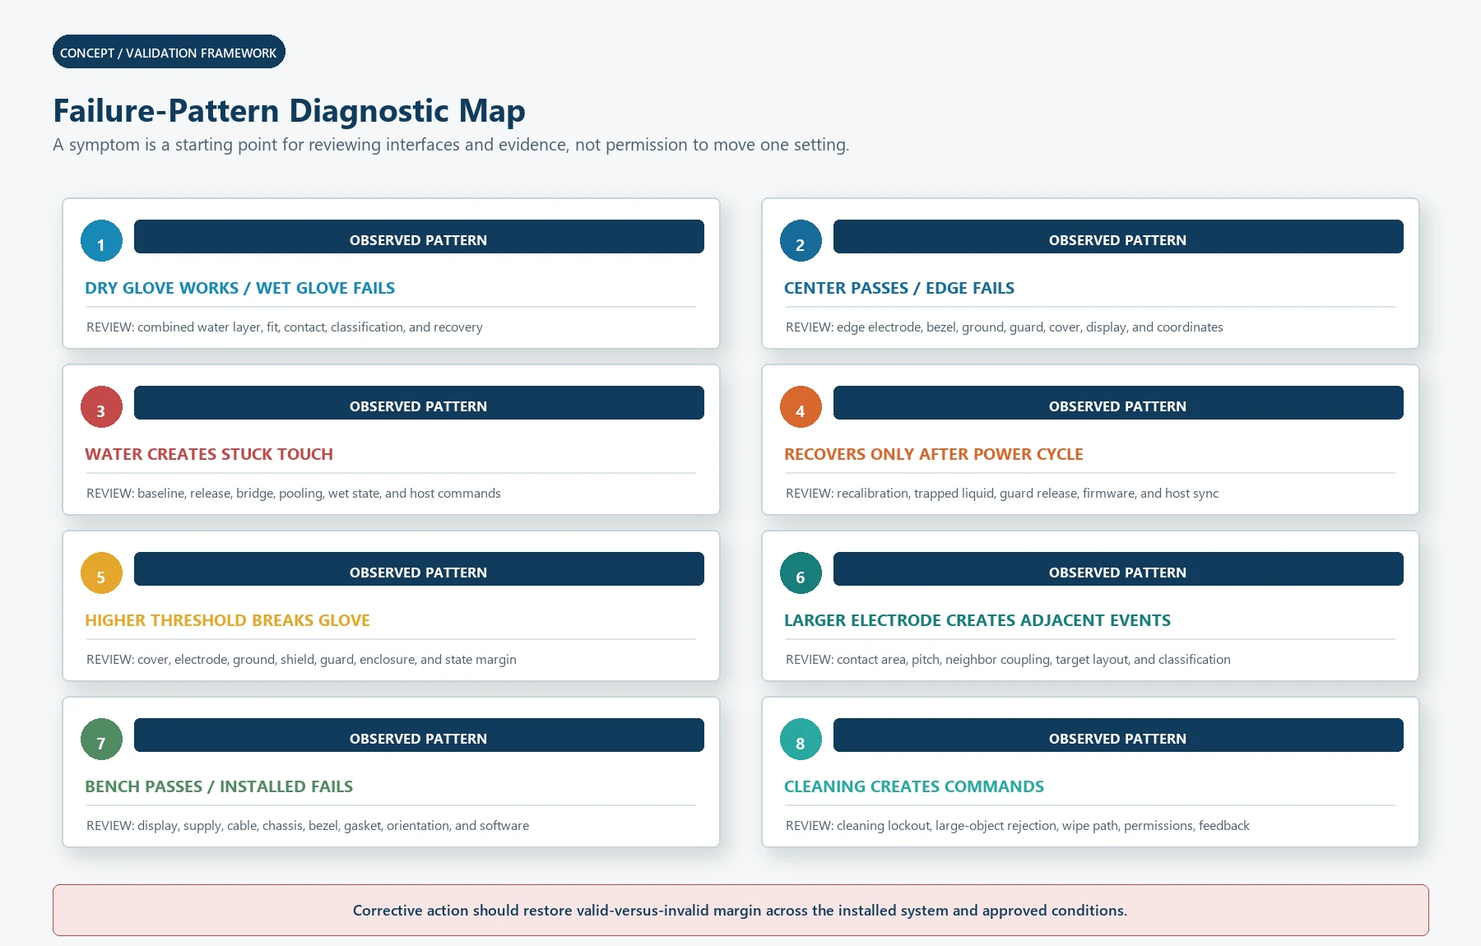Click review text about combined water layer
The image size is (1481, 946).
click(285, 327)
